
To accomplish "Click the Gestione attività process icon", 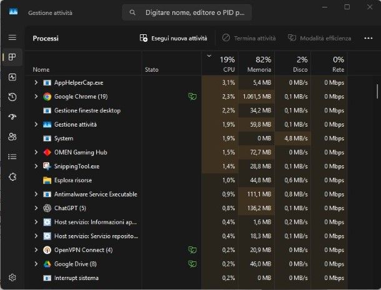I will tap(47, 125).
